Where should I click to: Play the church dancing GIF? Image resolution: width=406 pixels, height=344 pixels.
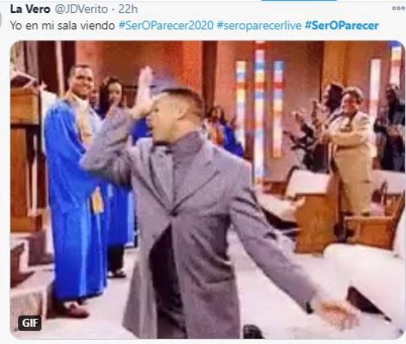(208, 190)
